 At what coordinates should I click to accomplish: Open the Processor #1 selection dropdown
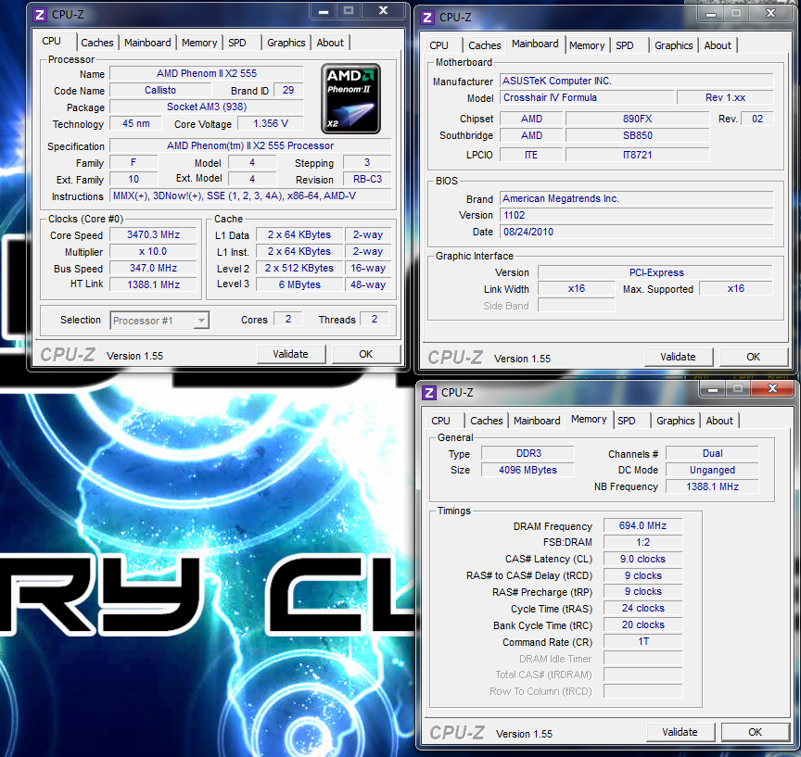click(x=159, y=321)
